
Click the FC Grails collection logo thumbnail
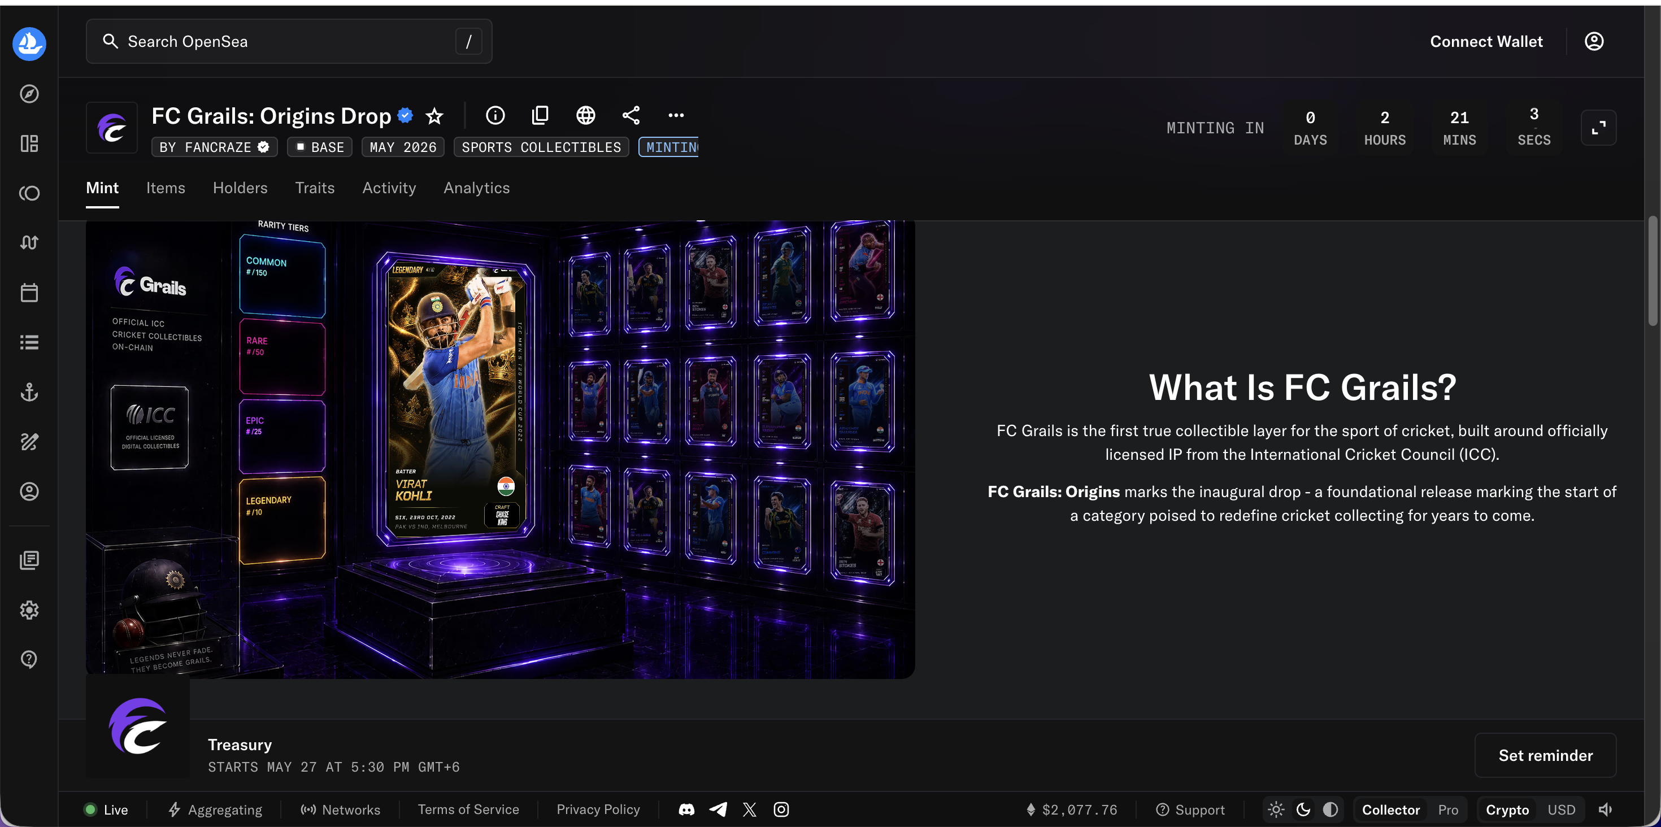click(x=111, y=128)
